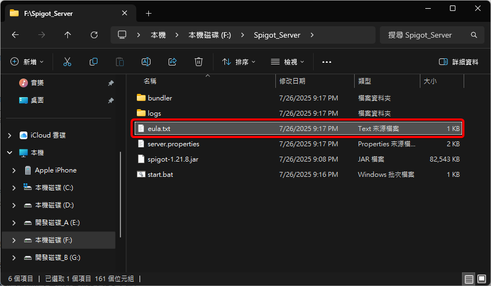Expand the iCloud 雲碟 tree node
The image size is (491, 286).
click(x=9, y=135)
